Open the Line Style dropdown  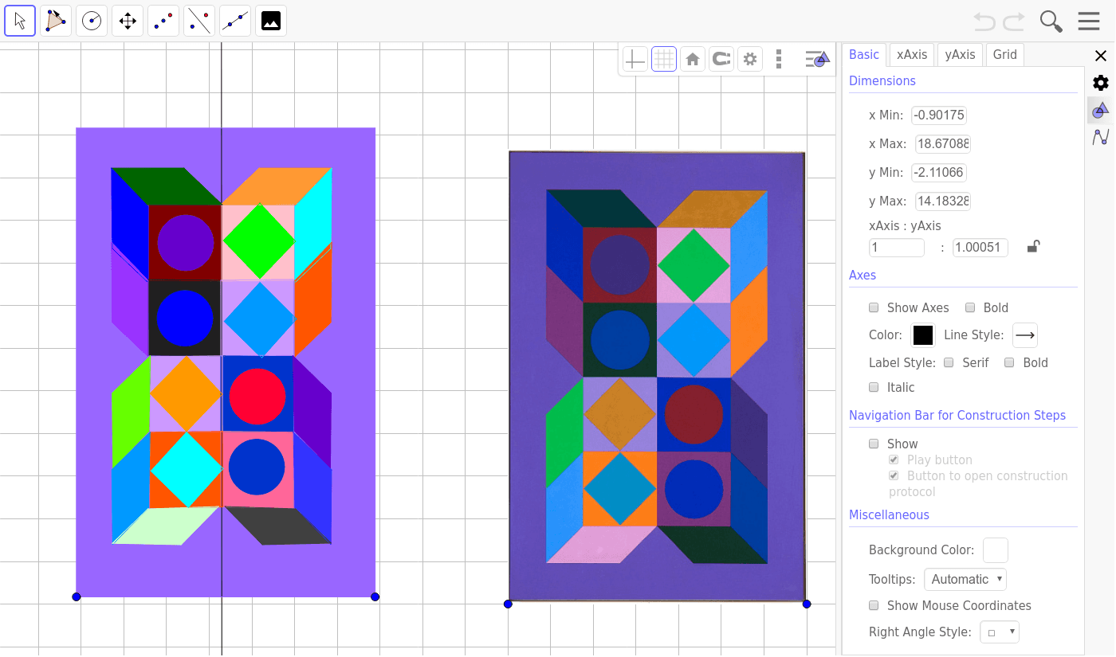point(1025,335)
